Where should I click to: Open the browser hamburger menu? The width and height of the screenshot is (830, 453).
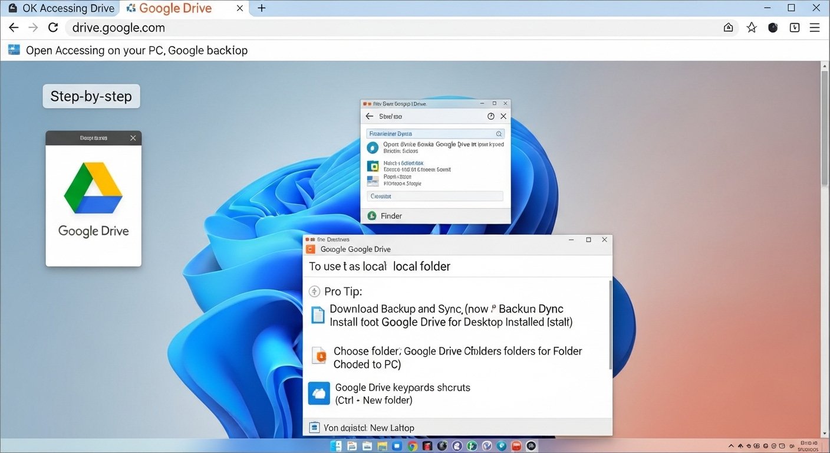pos(815,28)
